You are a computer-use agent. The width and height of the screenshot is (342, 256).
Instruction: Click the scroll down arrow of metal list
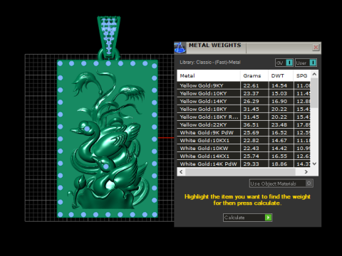[x=314, y=164]
